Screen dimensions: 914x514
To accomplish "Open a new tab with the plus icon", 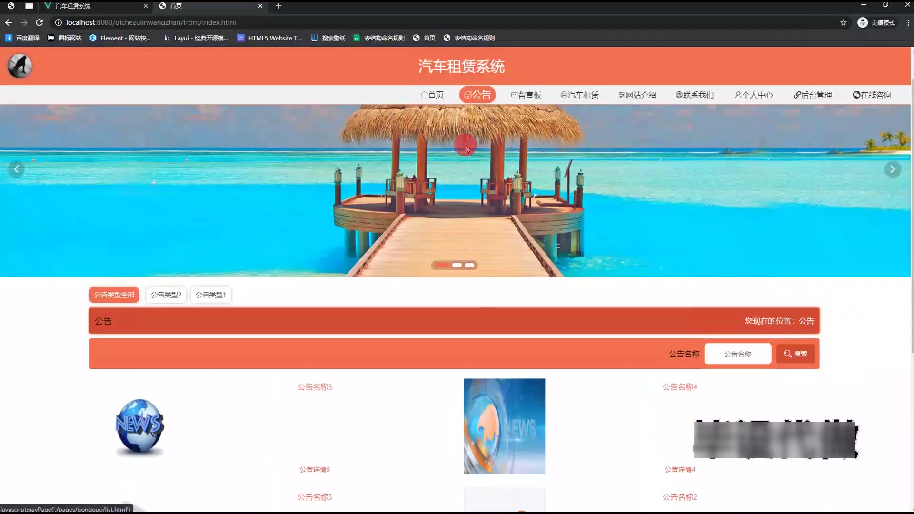I will click(278, 6).
